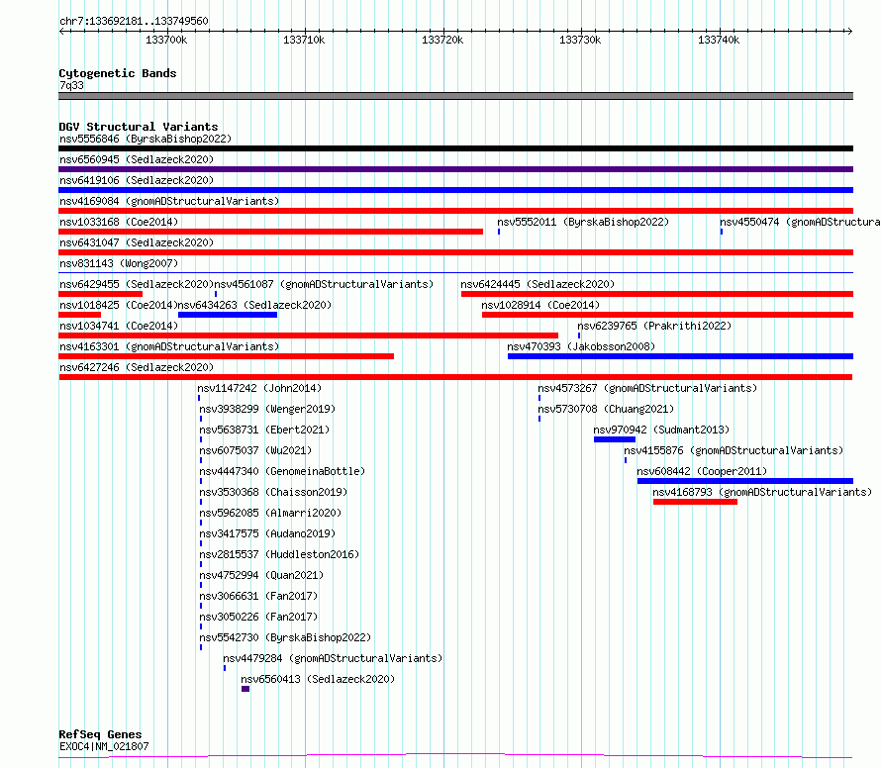Click the purple nsv6560945 variant bar
The image size is (881, 768).
[455, 169]
